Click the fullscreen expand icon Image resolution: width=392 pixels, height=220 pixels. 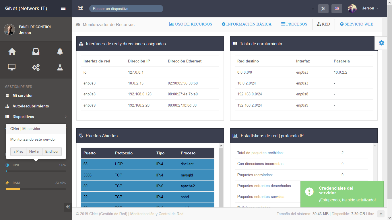(80, 8)
